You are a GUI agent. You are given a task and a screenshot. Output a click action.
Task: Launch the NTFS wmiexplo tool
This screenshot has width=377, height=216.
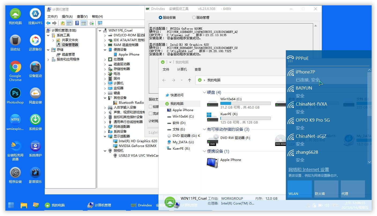point(15,119)
